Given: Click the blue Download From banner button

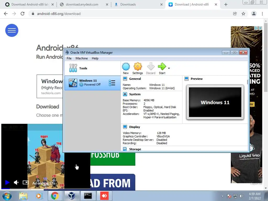Looking at the screenshot, I should pyautogui.click(x=113, y=182).
